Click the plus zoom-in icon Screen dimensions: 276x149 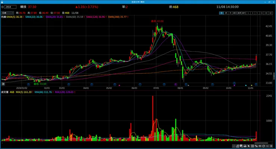coord(271,146)
